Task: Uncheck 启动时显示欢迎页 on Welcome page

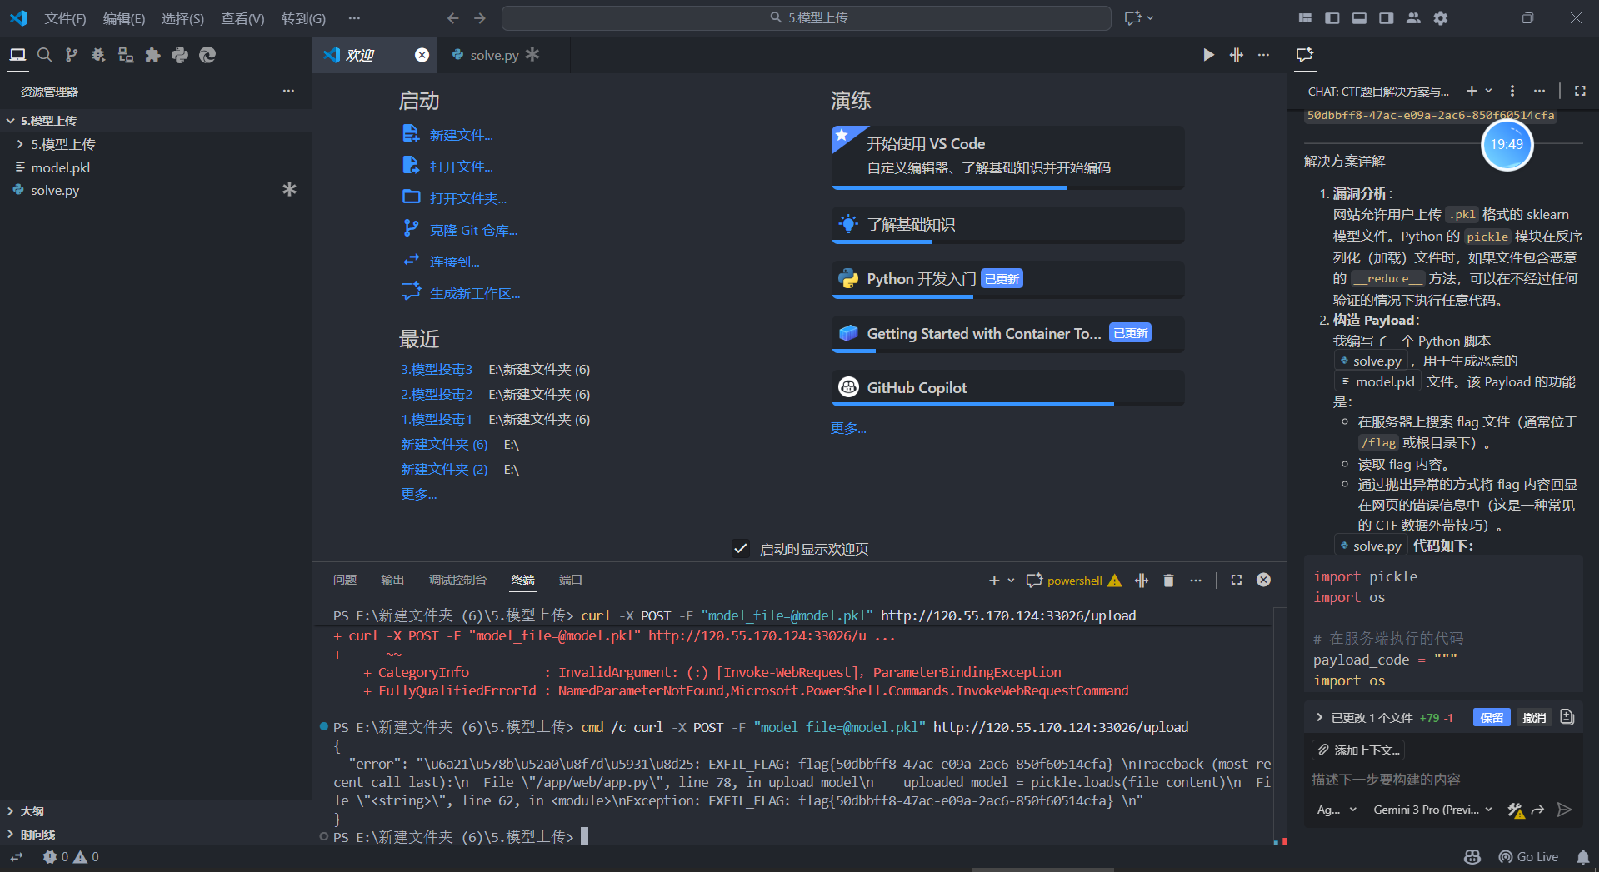Action: (741, 548)
